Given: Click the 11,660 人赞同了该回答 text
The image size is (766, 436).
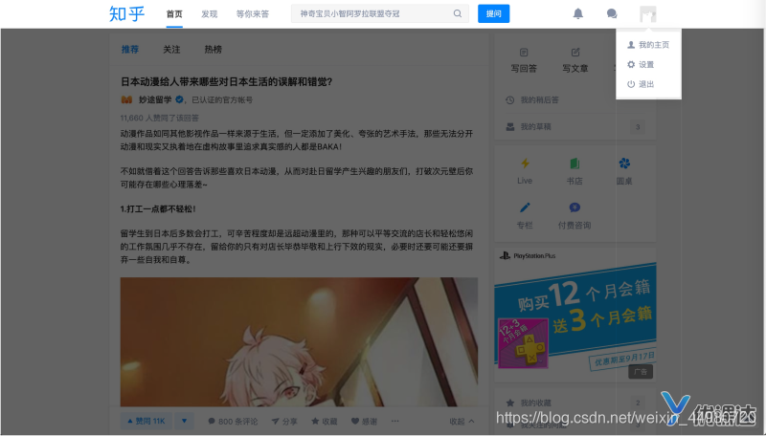Looking at the screenshot, I should coord(159,118).
